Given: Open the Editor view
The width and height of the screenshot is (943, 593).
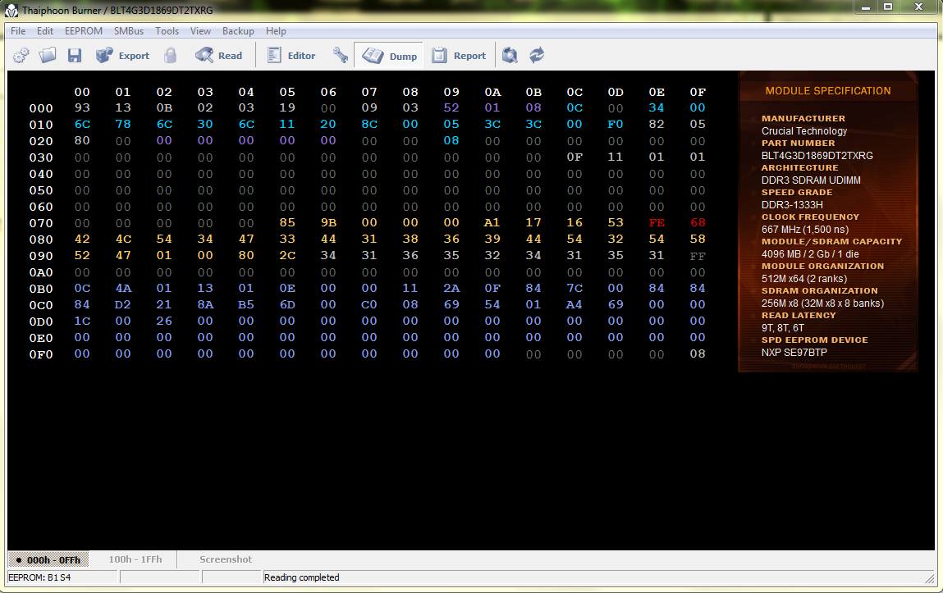Looking at the screenshot, I should (x=291, y=55).
